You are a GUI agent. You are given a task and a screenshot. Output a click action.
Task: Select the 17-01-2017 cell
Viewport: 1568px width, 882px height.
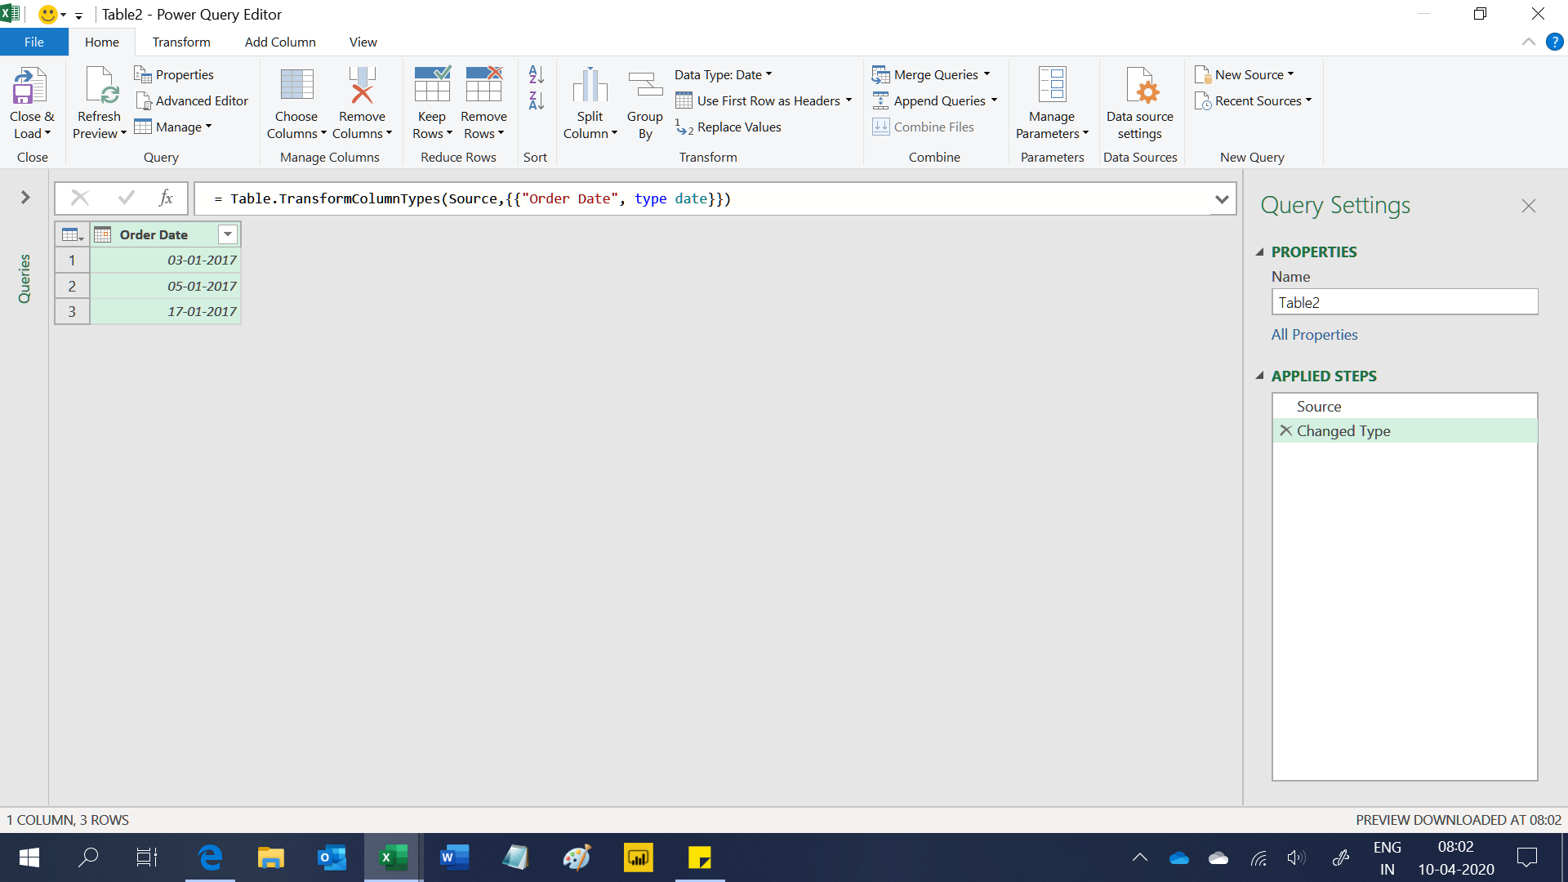coord(166,311)
